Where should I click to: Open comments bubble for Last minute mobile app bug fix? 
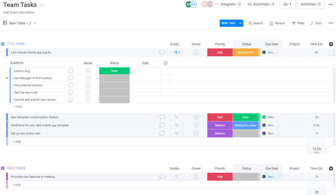click(162, 52)
